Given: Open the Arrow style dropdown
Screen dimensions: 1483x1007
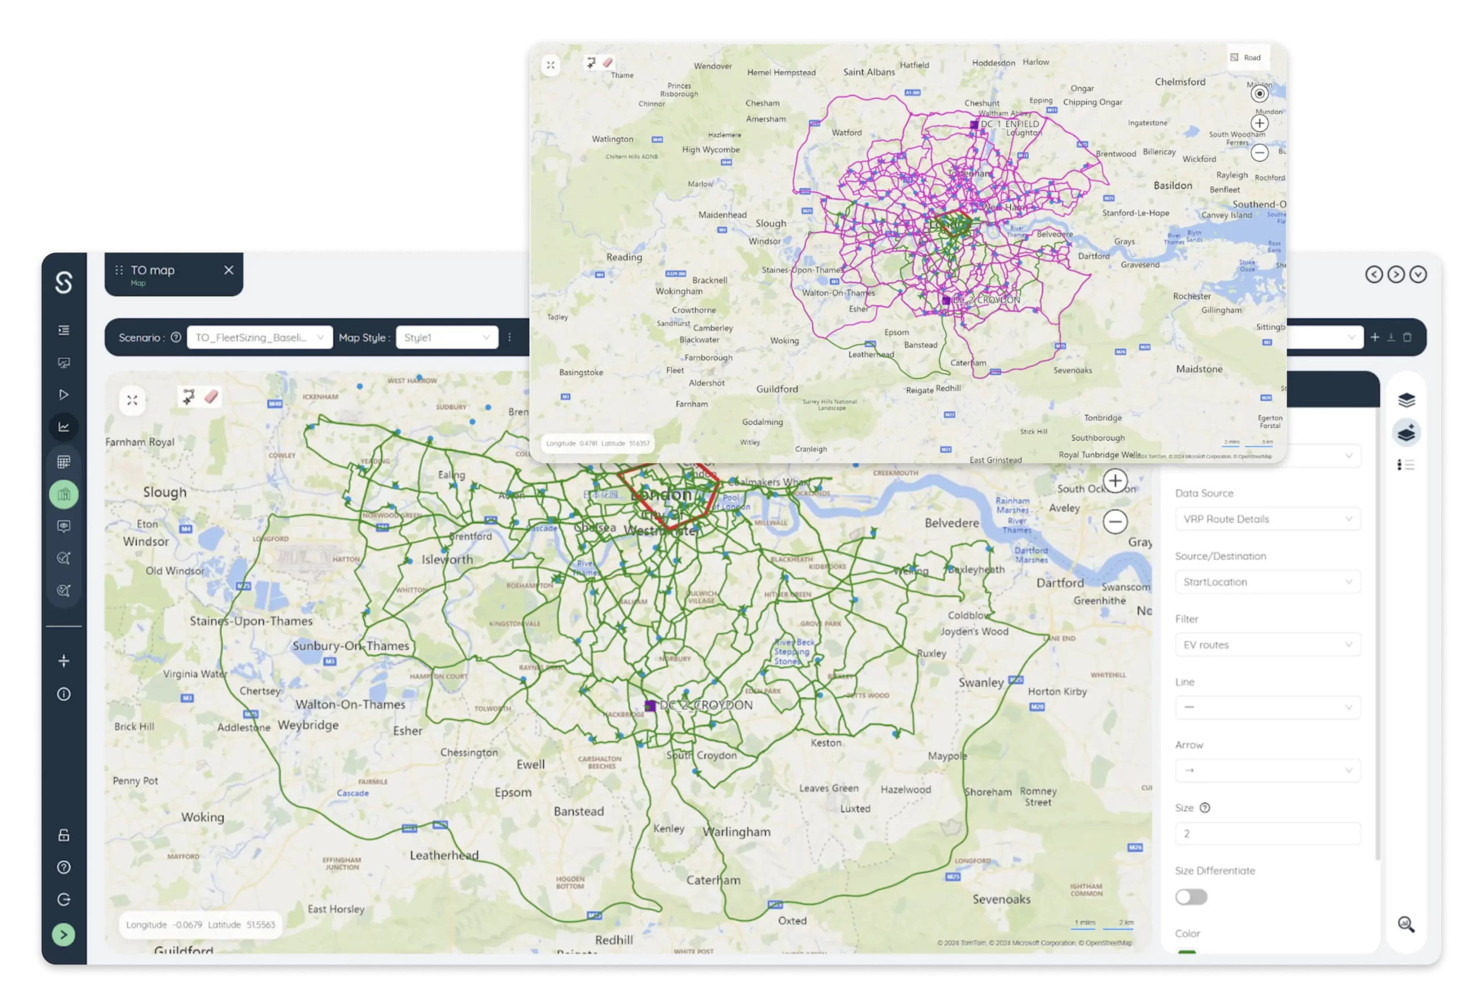Looking at the screenshot, I should 1268,770.
